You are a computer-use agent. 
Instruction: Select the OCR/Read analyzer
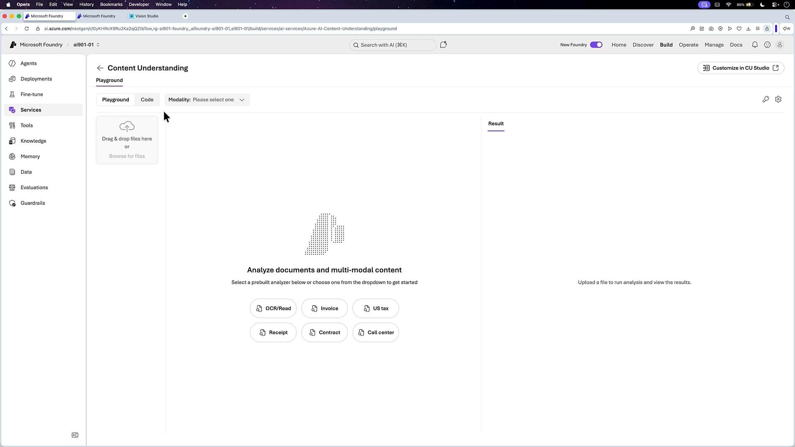point(273,308)
